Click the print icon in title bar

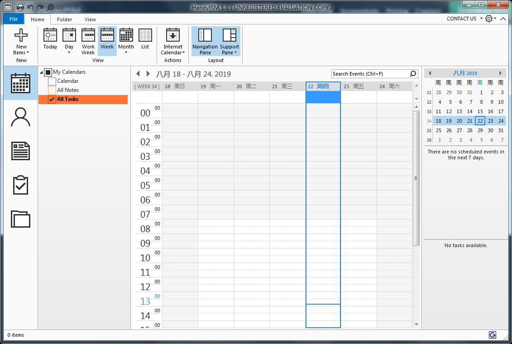click(x=20, y=7)
